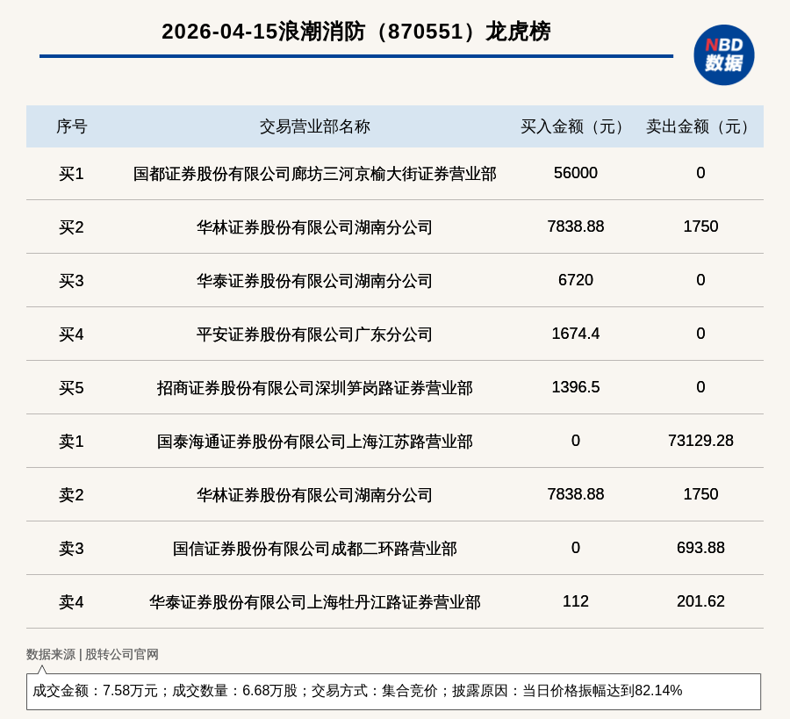This screenshot has height=719, width=790.
Task: Click the NBD数据 logo icon
Action: click(x=723, y=54)
